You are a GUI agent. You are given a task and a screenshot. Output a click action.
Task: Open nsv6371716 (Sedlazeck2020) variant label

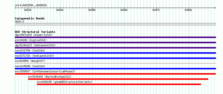[x=35, y=56]
